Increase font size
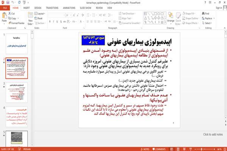The height and width of the screenshot is (151, 227). pos(74,15)
